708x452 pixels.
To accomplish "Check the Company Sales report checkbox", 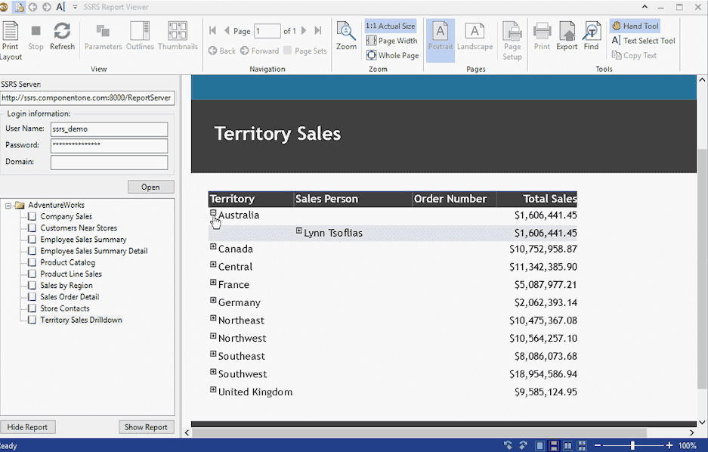I will pos(32,216).
